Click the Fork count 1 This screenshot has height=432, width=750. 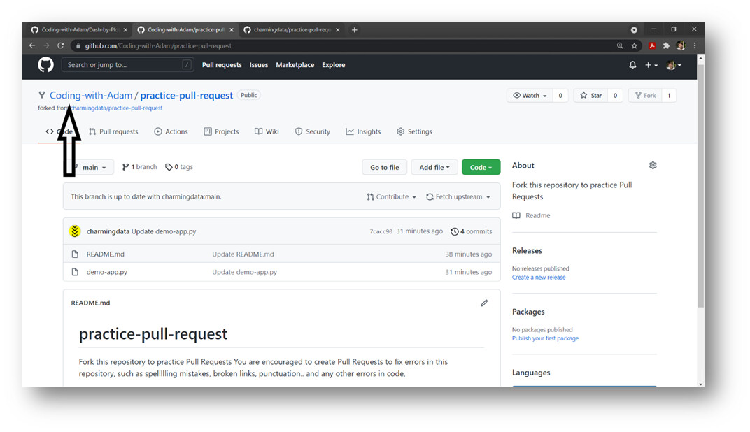(x=669, y=96)
